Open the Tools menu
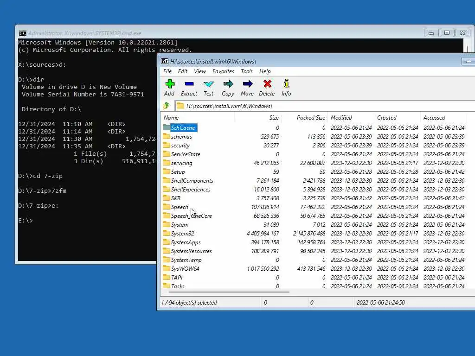This screenshot has height=356, width=475. point(247,71)
